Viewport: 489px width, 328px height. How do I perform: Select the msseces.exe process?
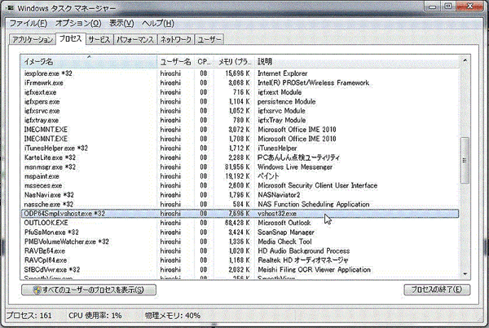point(240,186)
